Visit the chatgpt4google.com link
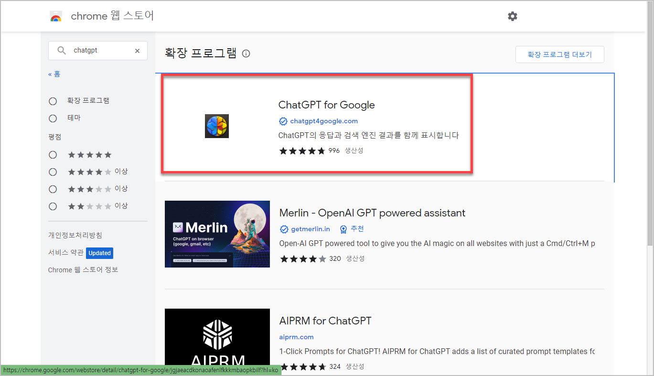Image resolution: width=654 pixels, height=376 pixels. point(323,121)
